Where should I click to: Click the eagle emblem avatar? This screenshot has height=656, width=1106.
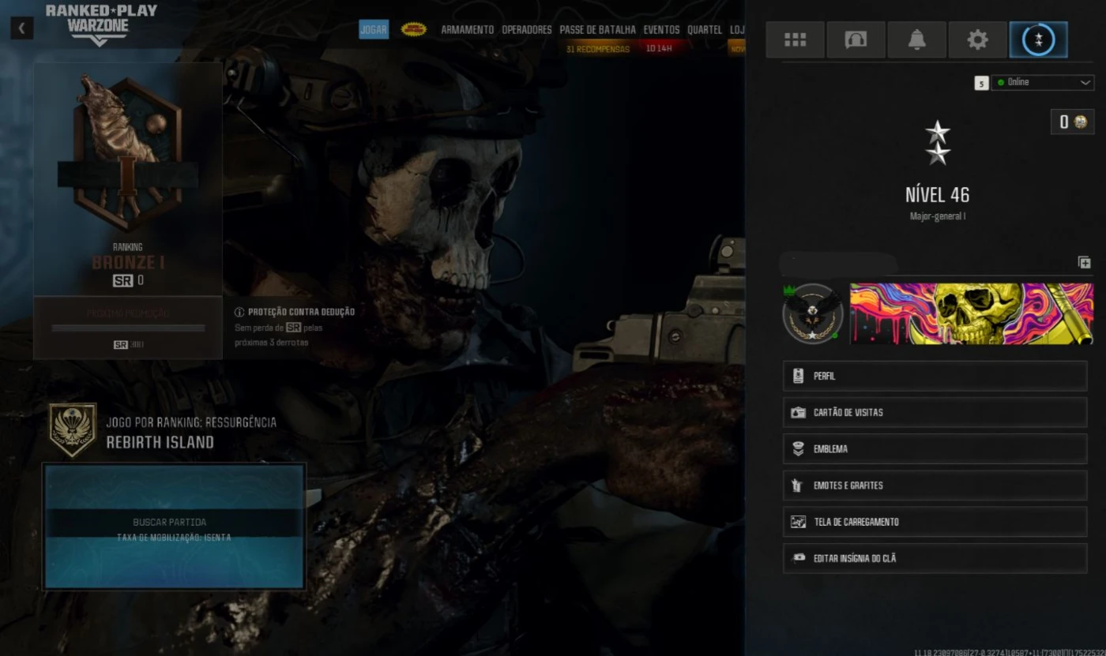(x=812, y=313)
